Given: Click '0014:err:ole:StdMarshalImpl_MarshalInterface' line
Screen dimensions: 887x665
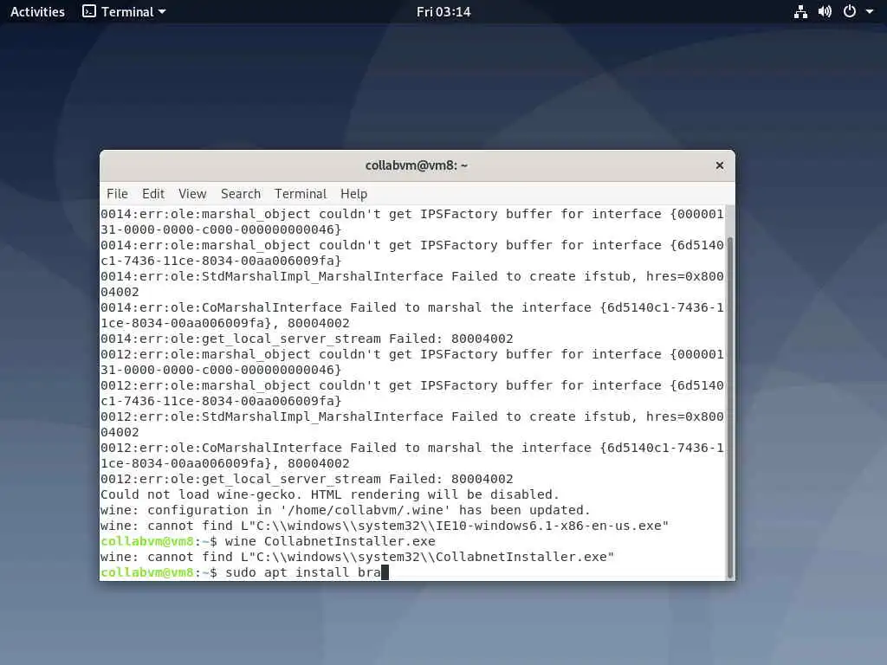Looking at the screenshot, I should [411, 284].
